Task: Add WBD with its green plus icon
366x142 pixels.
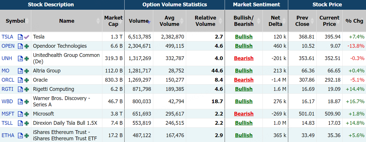Action: [27, 101]
